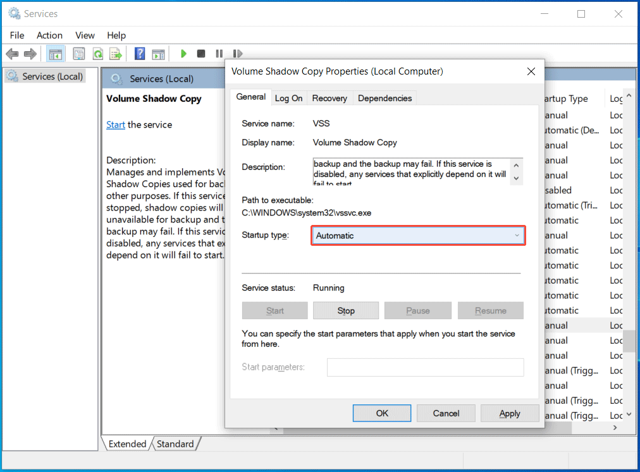Click the Start the service link
640x472 pixels.
(116, 124)
